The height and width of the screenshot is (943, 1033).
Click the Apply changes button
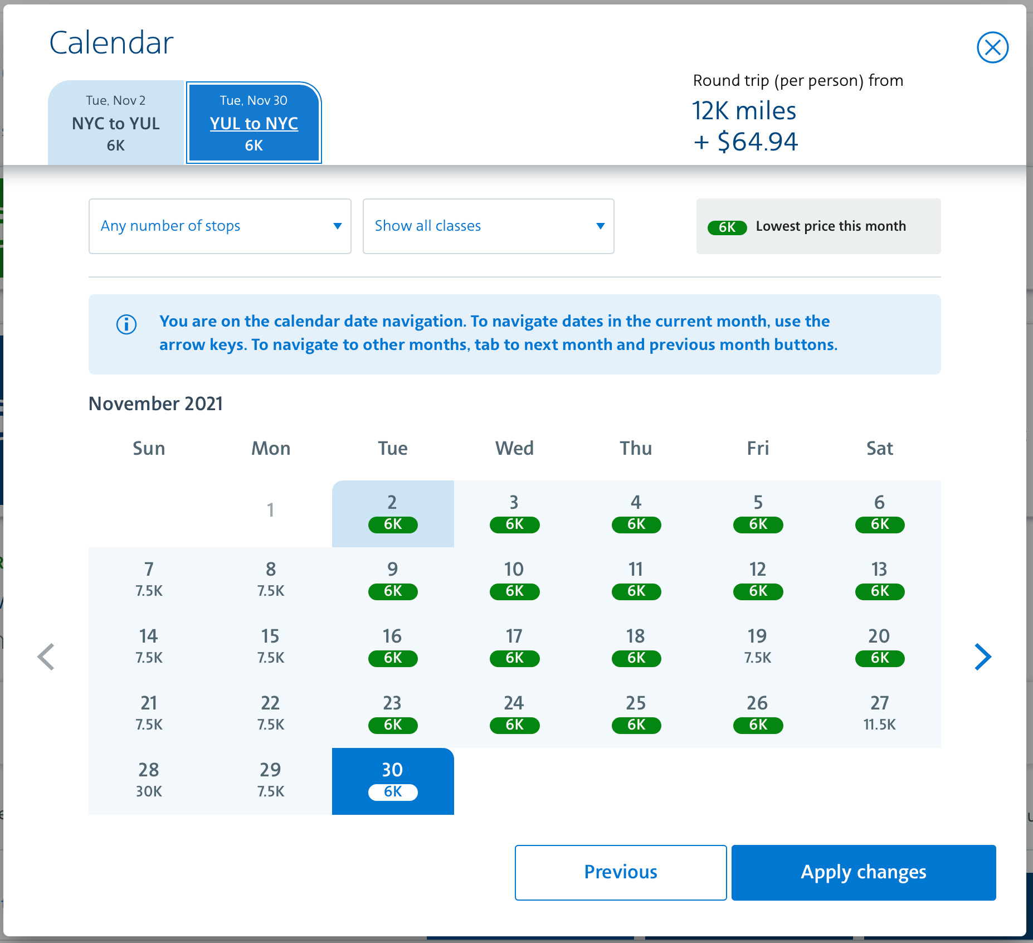coord(864,872)
